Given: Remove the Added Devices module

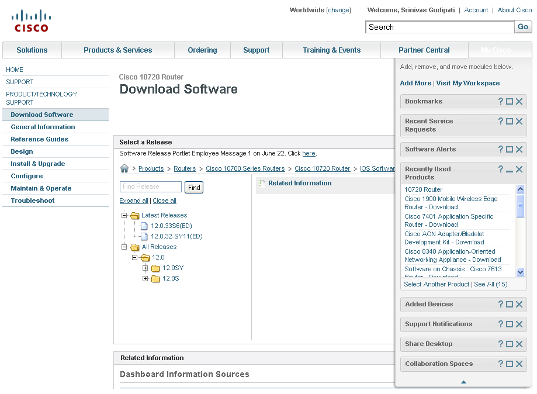Looking at the screenshot, I should coord(519,304).
